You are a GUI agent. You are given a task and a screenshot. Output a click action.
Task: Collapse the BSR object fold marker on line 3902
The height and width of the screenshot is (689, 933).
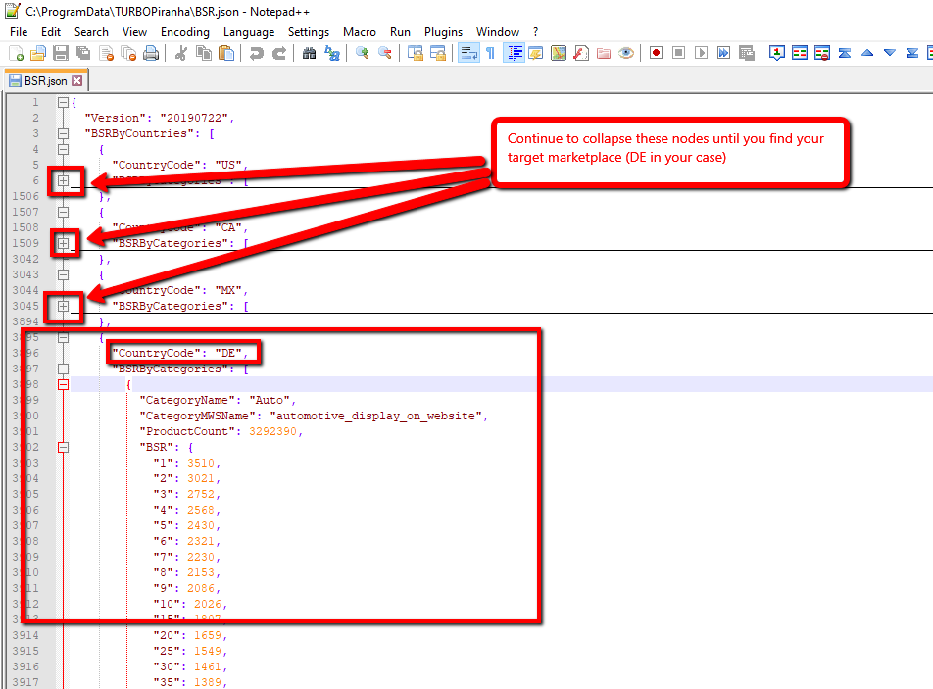(63, 448)
